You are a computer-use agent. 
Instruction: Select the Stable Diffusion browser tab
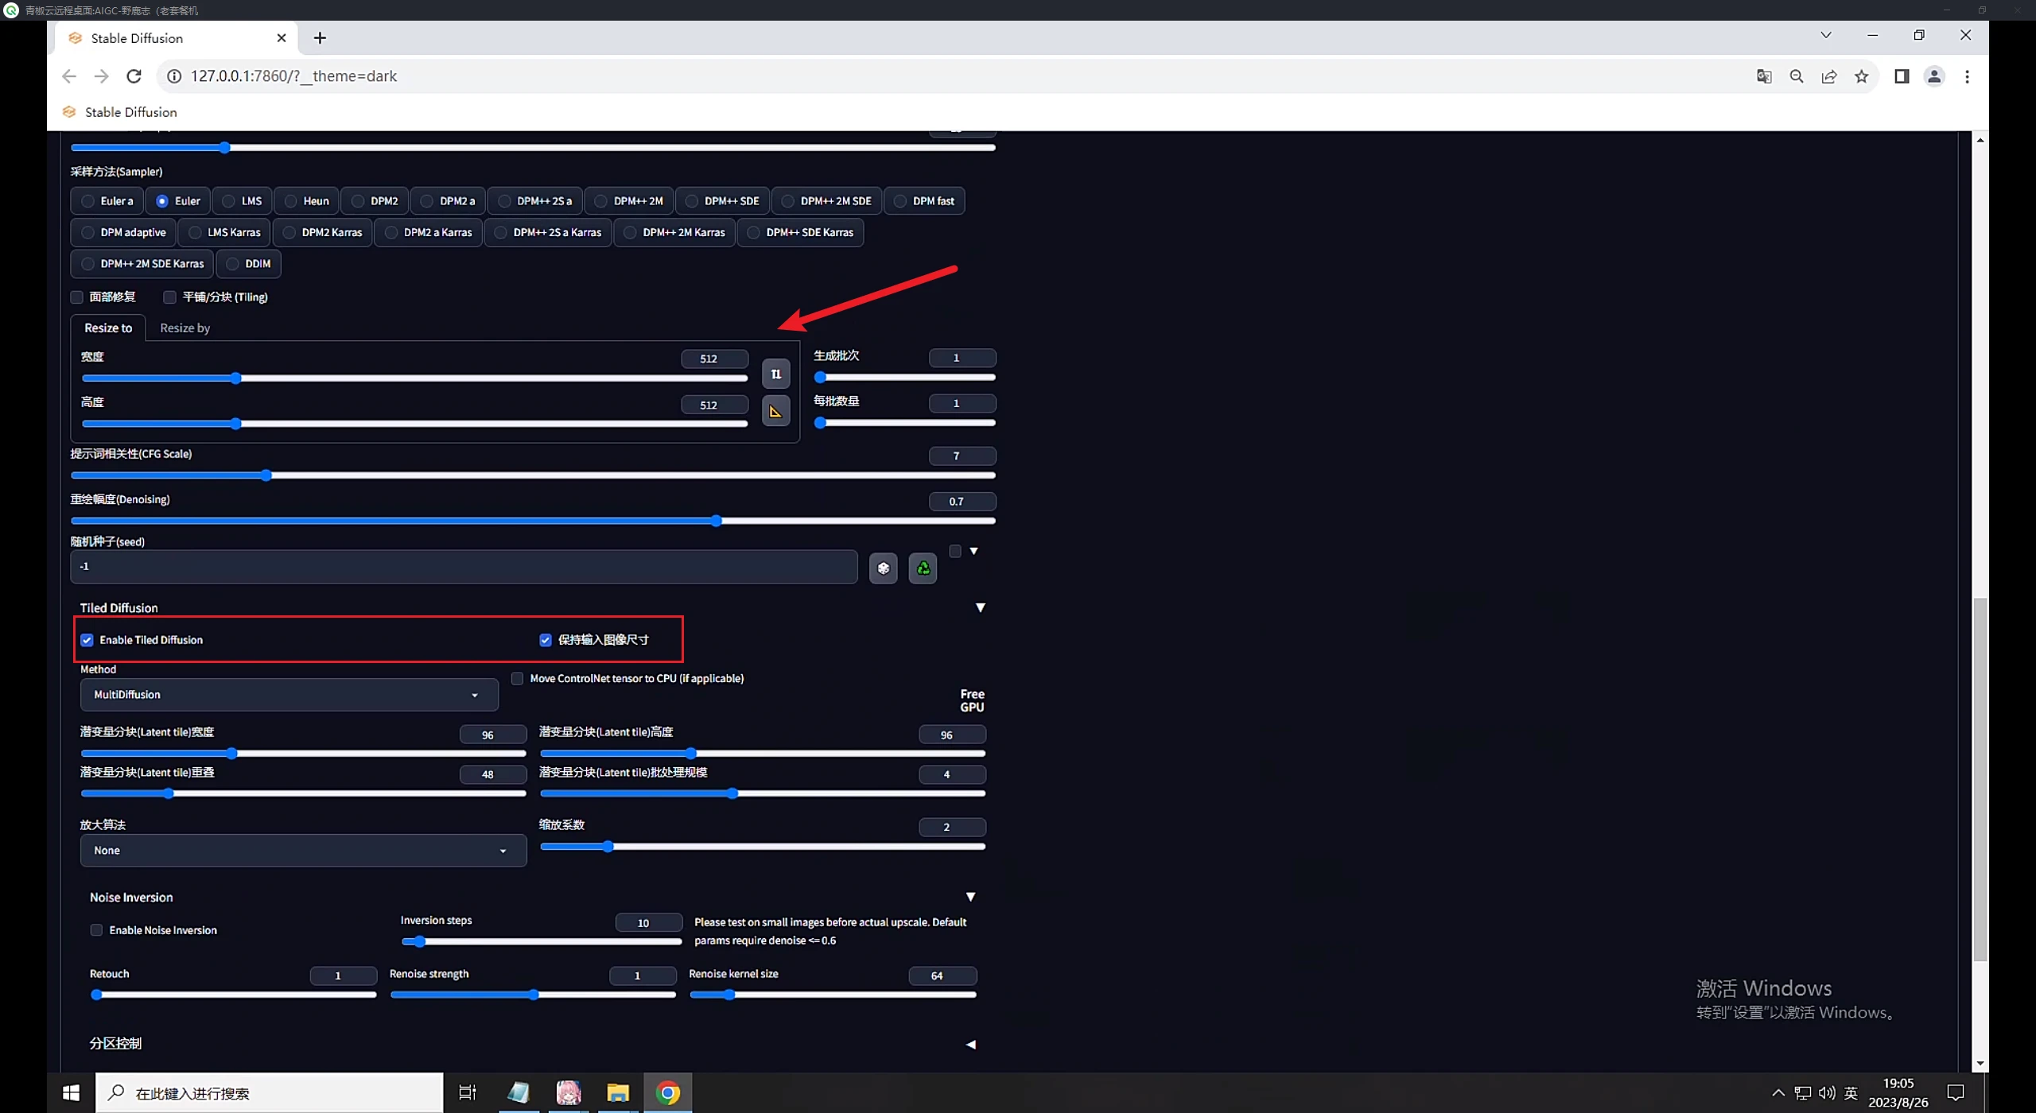coord(137,38)
